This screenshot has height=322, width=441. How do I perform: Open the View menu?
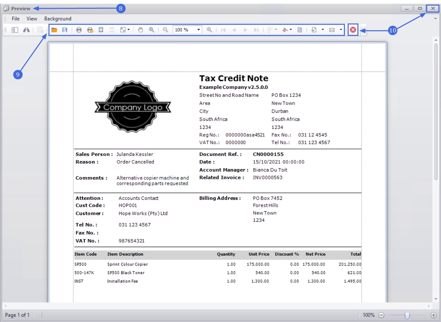point(32,19)
